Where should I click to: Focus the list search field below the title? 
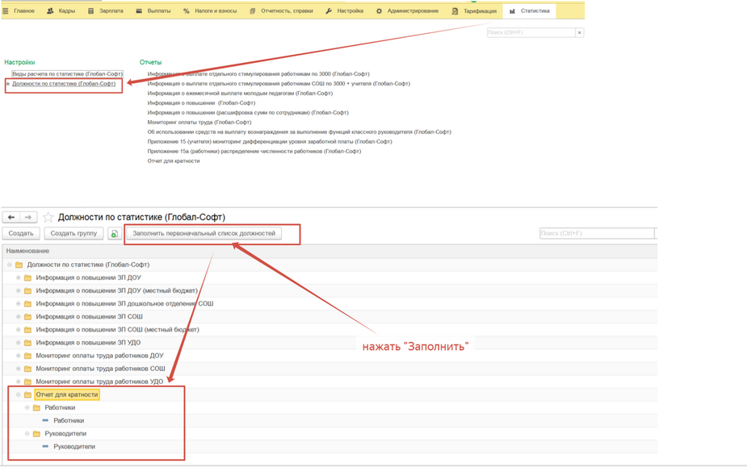[596, 234]
